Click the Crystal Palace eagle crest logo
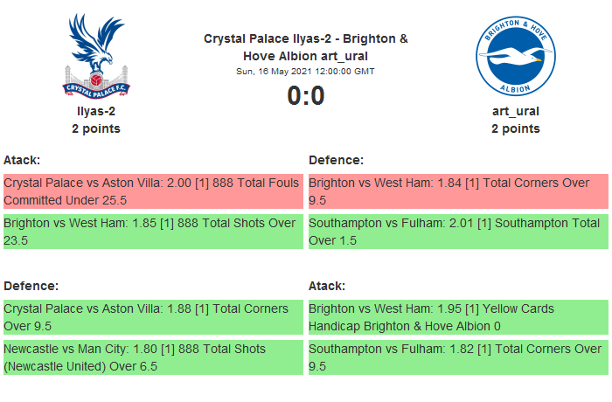 coord(95,55)
